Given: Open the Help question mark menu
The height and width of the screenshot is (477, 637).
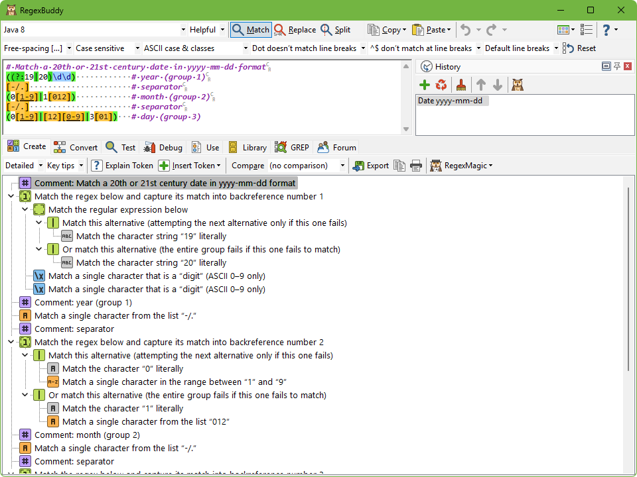Looking at the screenshot, I should (610, 30).
